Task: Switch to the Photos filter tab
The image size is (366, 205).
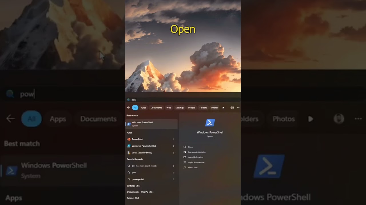Action: (x=215, y=108)
